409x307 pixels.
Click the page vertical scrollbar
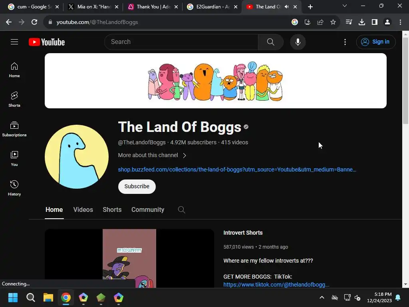pos(405,81)
